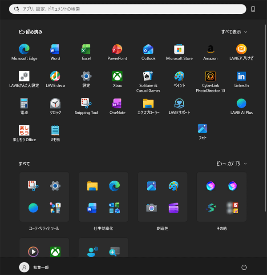Image resolution: width=267 pixels, height=275 pixels.
Task: Open Solitaire & Casual Games
Action: point(148,82)
